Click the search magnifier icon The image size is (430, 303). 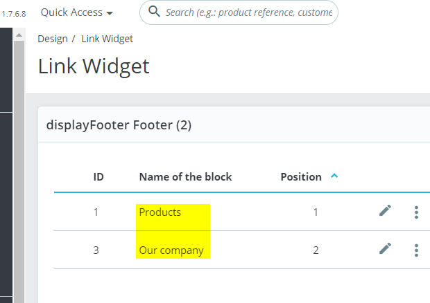click(154, 12)
